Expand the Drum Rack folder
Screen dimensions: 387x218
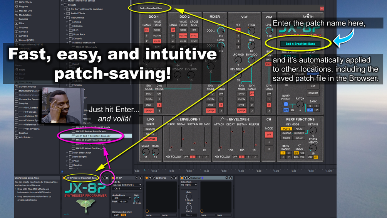(67, 34)
